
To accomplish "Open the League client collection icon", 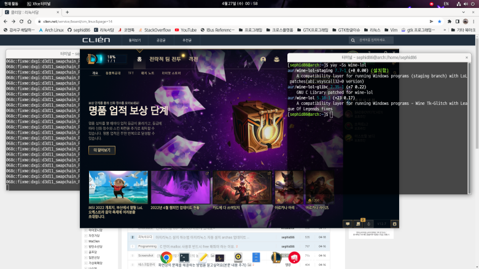I will click(276, 59).
